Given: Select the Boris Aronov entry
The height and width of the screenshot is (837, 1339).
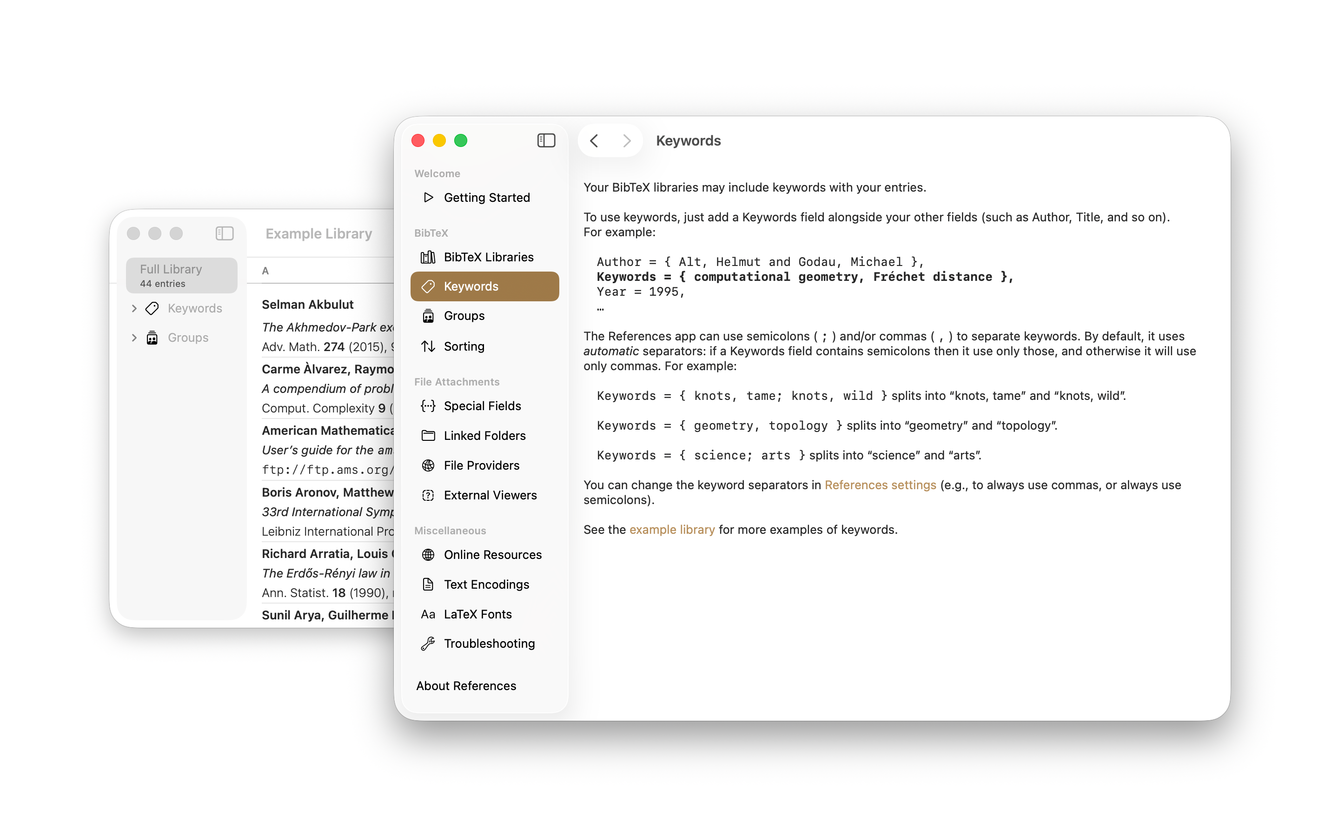Looking at the screenshot, I should point(328,511).
